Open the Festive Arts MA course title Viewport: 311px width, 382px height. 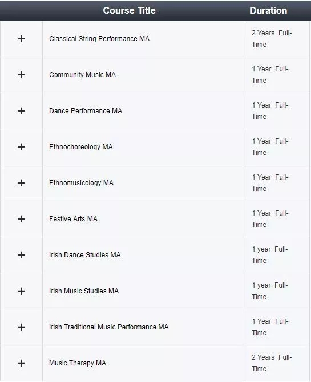(73, 219)
